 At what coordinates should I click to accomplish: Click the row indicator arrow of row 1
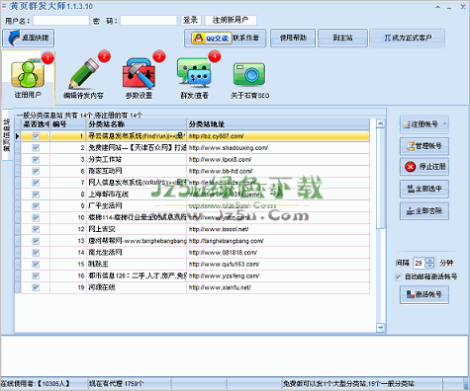click(x=18, y=136)
